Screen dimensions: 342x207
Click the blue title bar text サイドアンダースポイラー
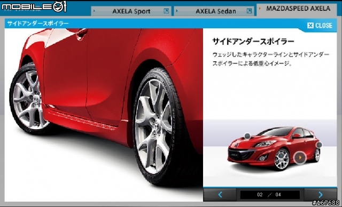38,23
